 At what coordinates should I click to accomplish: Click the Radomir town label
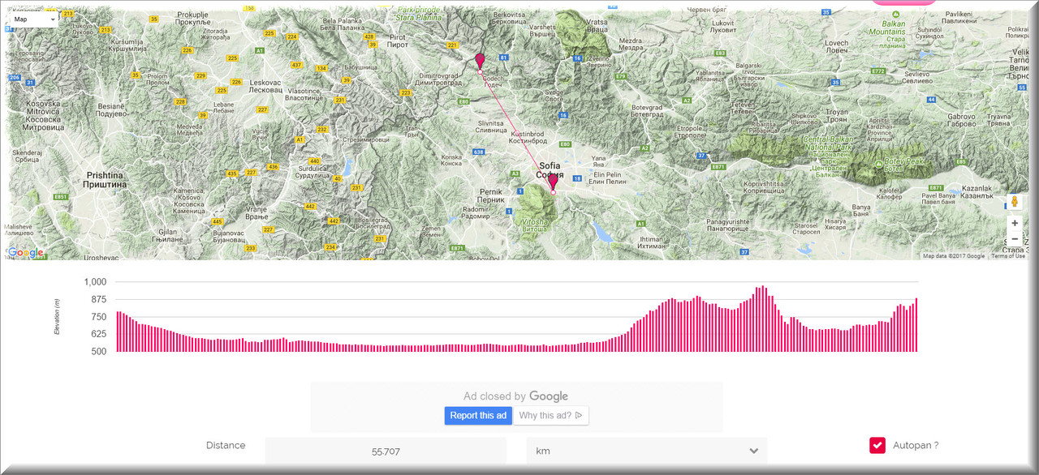point(476,212)
